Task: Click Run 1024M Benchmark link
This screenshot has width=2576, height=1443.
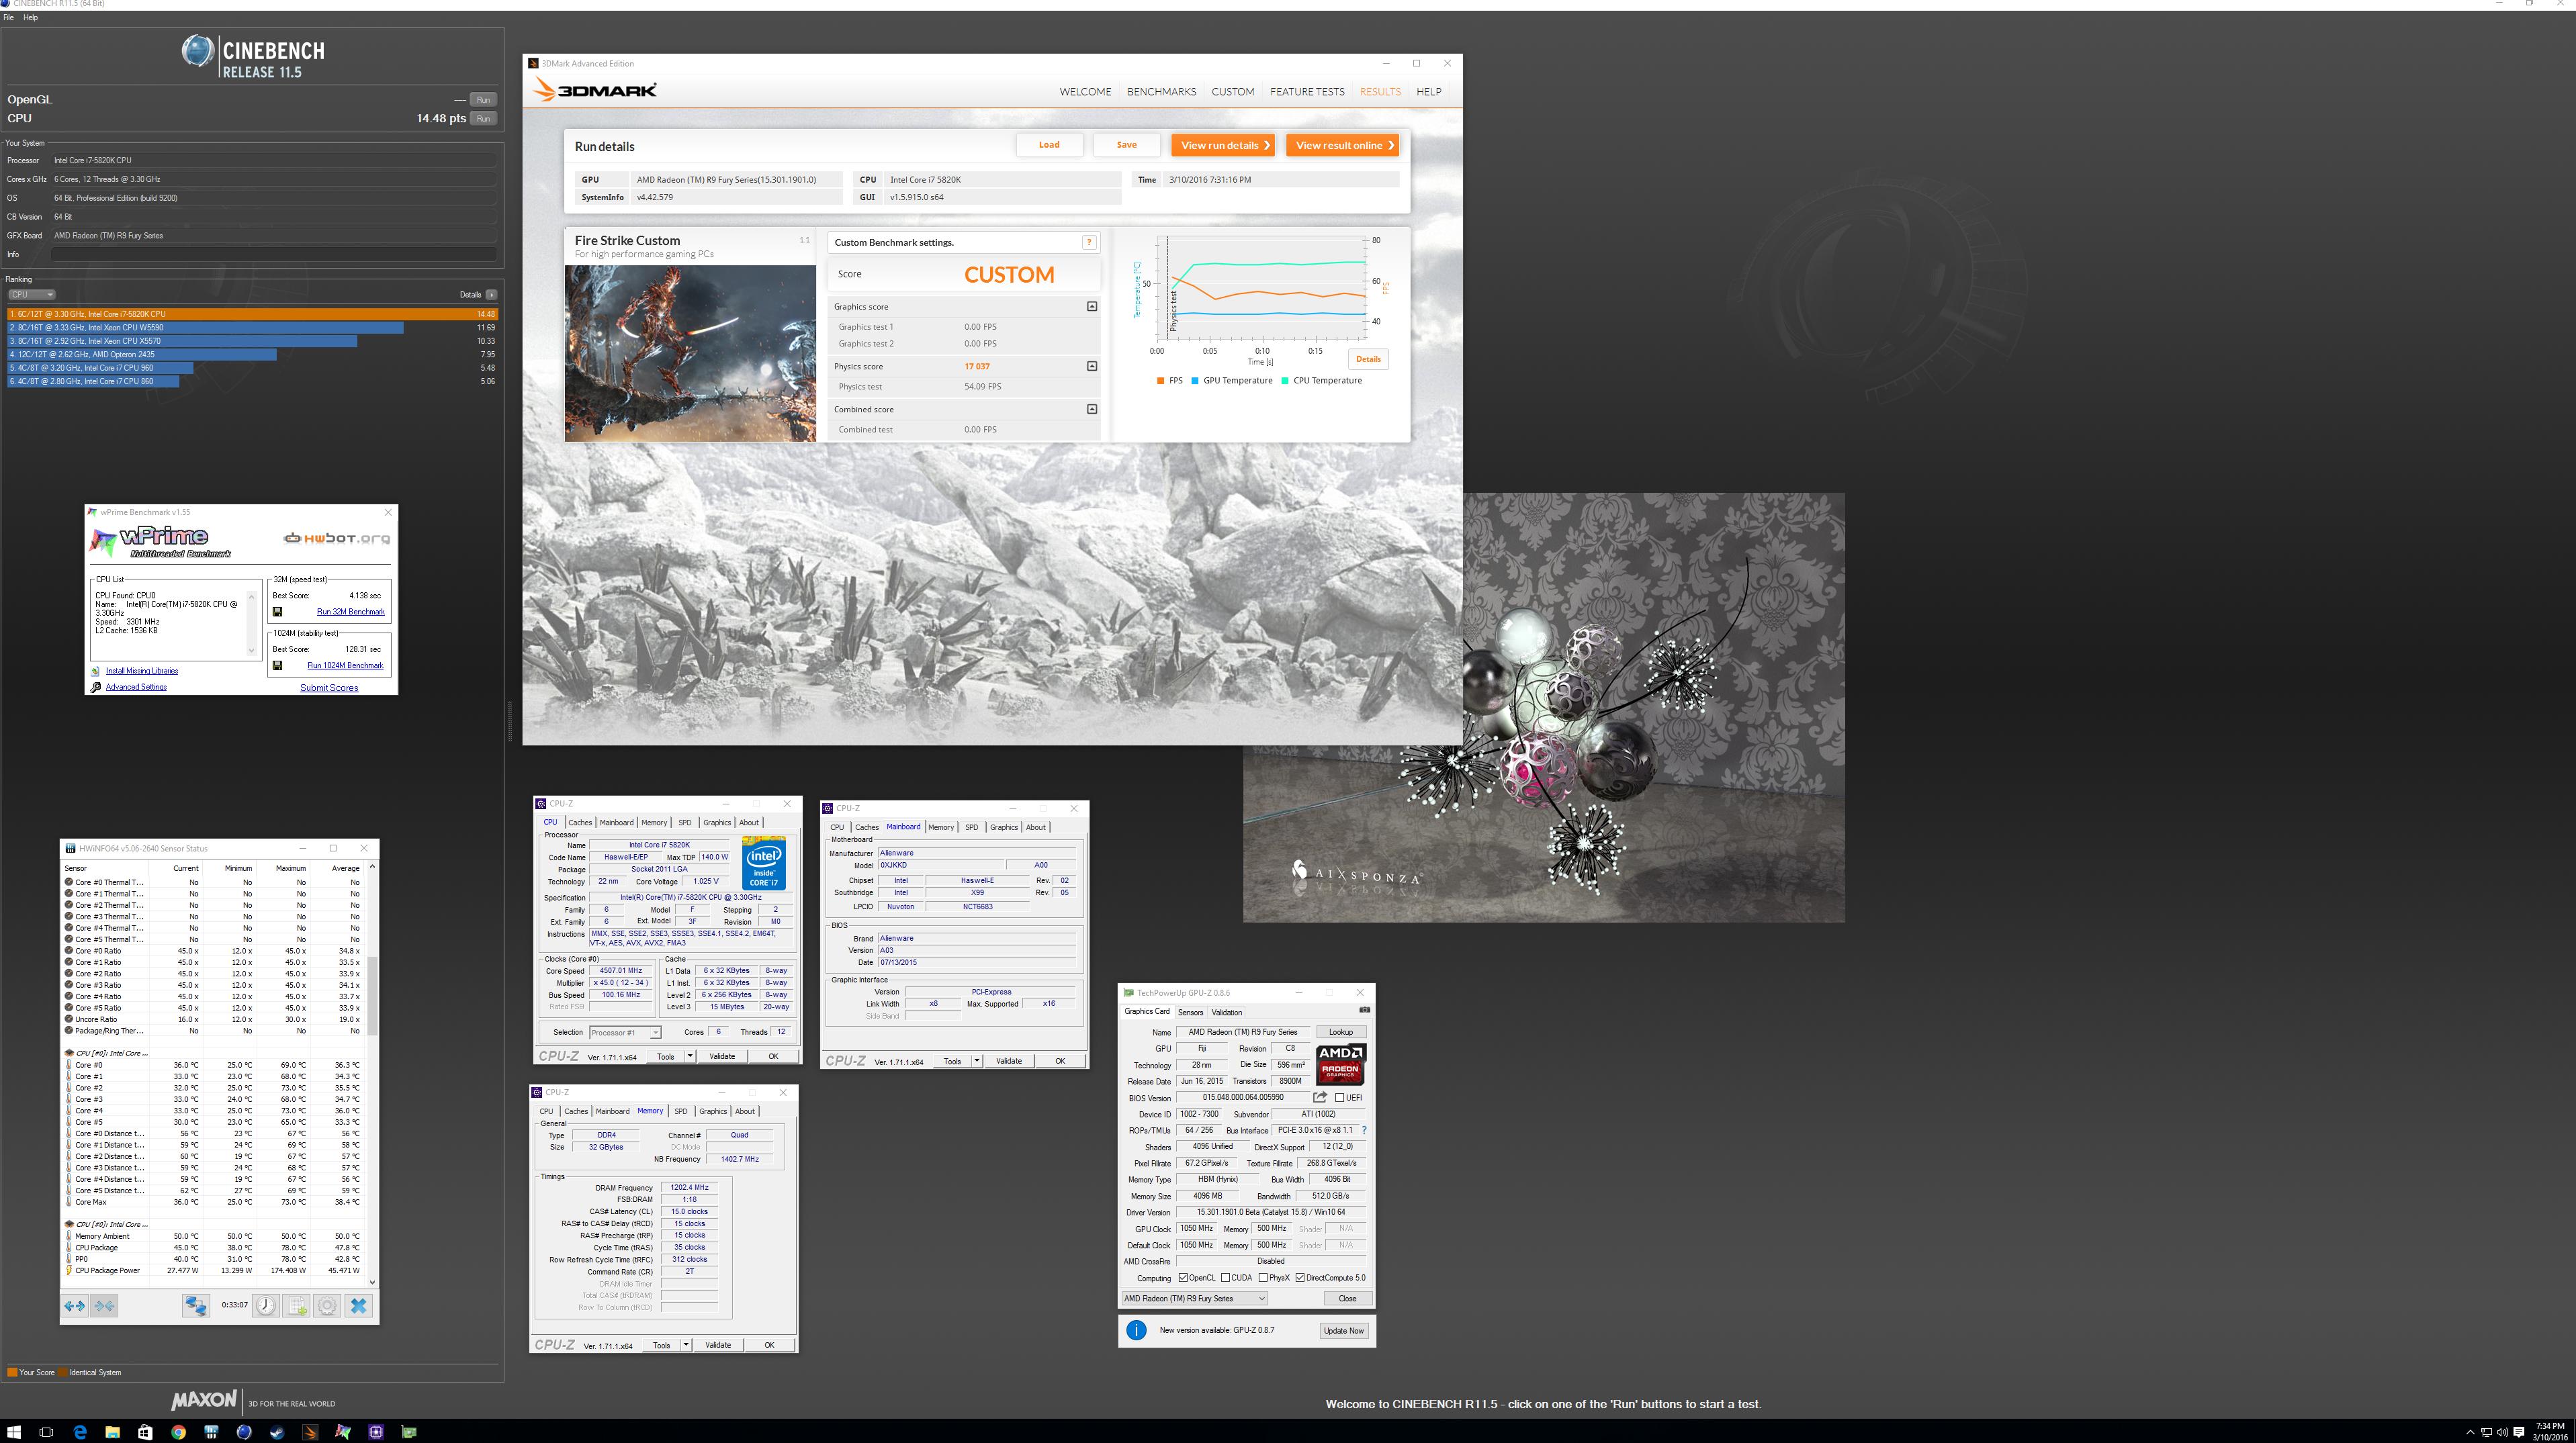Action: (x=345, y=665)
